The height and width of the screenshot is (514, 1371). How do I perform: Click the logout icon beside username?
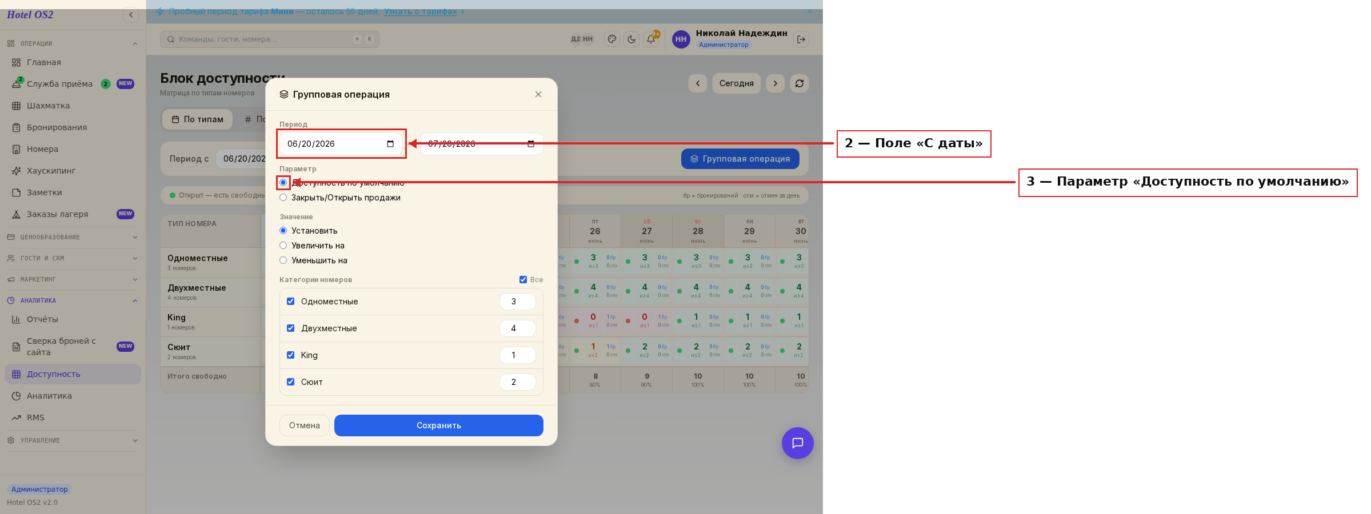pyautogui.click(x=801, y=39)
